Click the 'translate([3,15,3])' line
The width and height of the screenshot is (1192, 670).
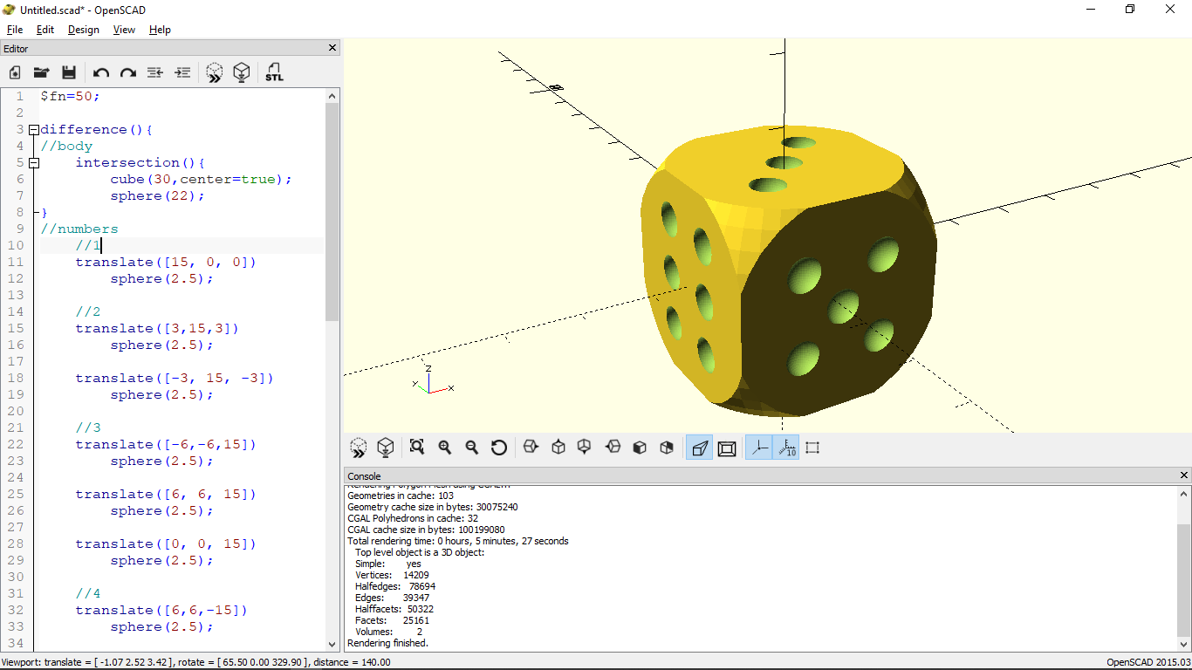click(x=157, y=328)
